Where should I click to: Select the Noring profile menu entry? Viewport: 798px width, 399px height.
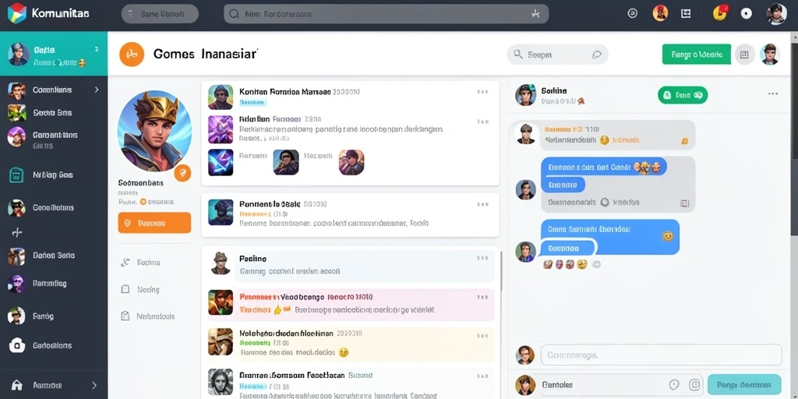147,289
